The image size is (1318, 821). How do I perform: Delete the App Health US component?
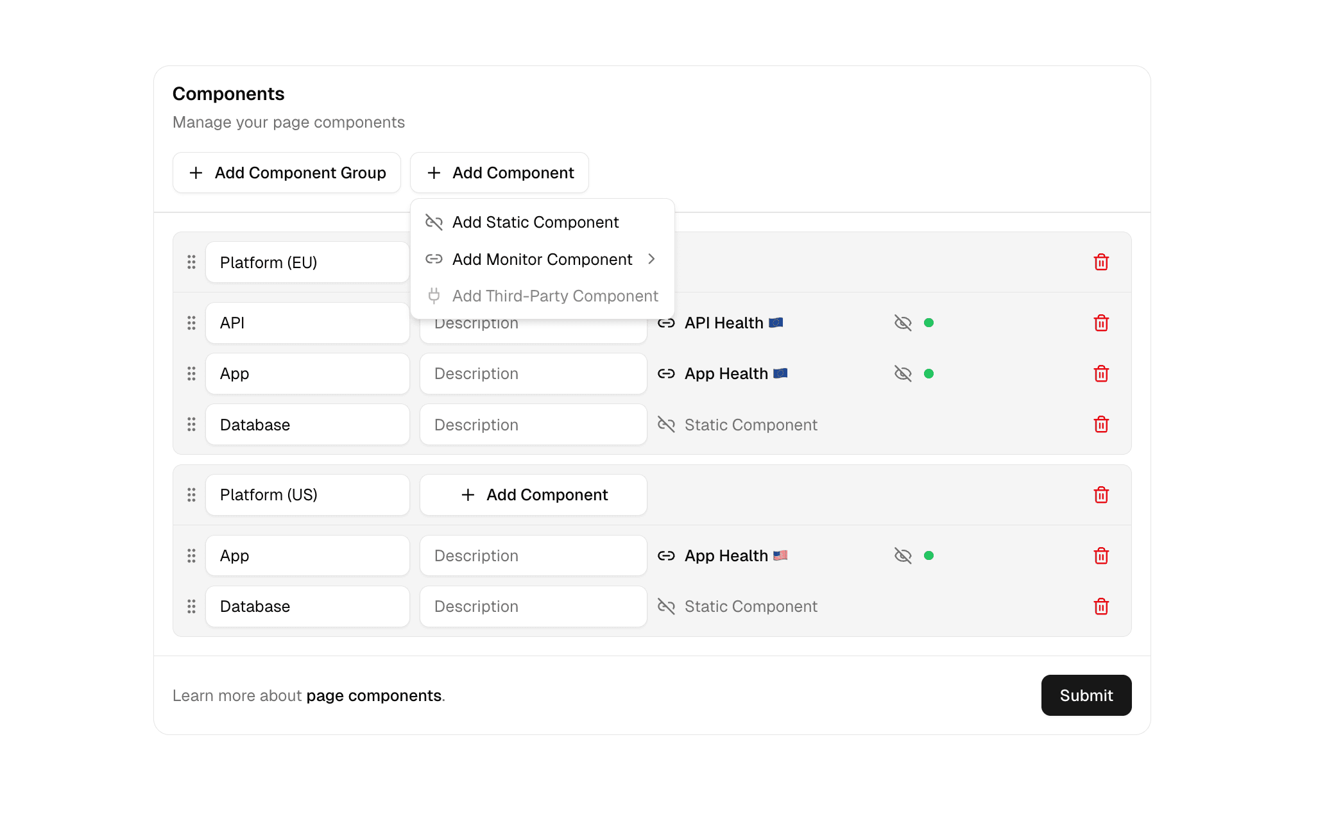point(1102,555)
